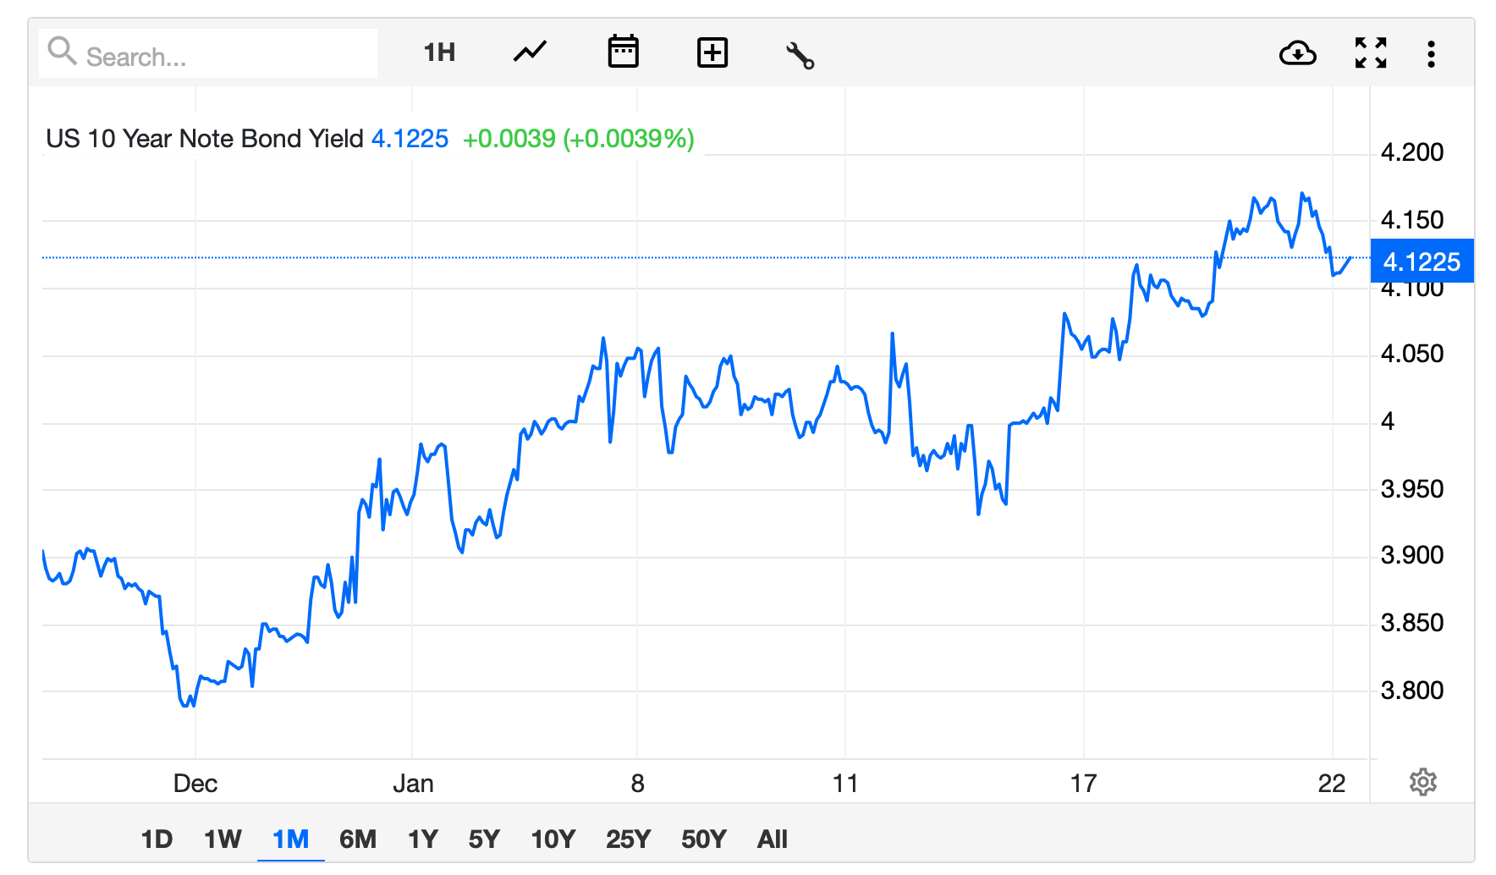The height and width of the screenshot is (875, 1496).
Task: Click the green +0.0039 change value
Action: (509, 139)
